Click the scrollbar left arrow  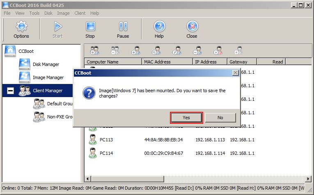pyautogui.click(x=87, y=179)
